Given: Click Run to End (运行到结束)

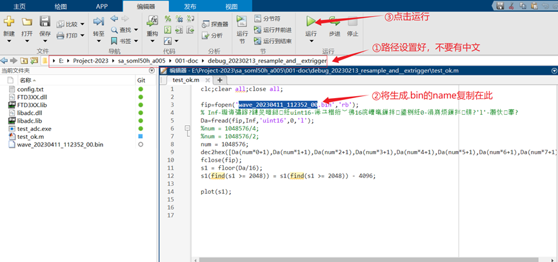Looking at the screenshot, I should [273, 41].
